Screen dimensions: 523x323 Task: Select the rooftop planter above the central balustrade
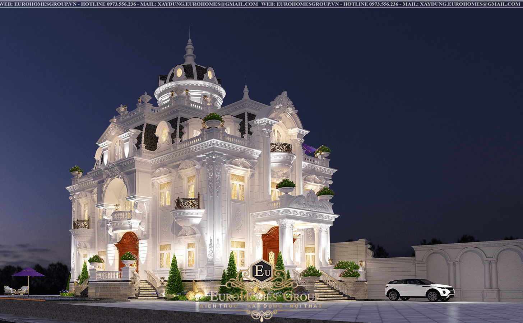click(213, 120)
